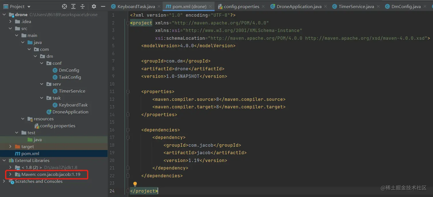Fold the project element at line 2
The width and height of the screenshot is (433, 197).
[128, 23]
